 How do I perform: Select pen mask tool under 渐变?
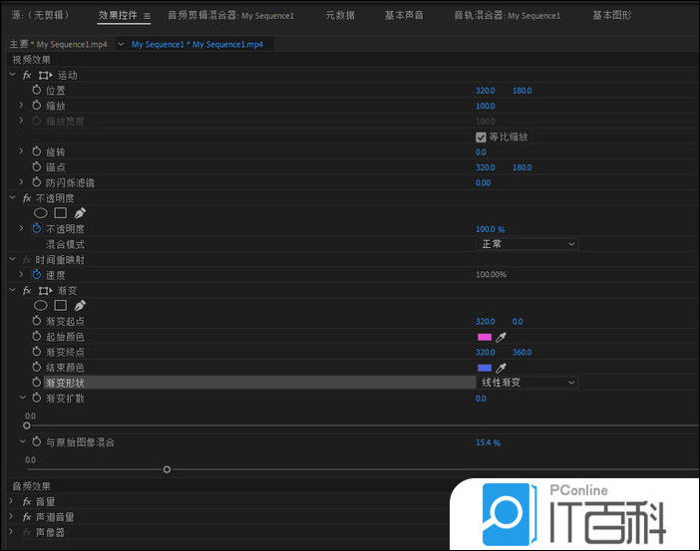80,306
